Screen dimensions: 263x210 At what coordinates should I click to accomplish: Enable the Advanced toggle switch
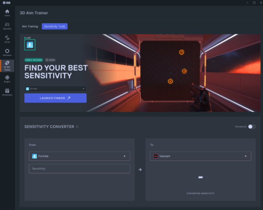tap(252, 127)
